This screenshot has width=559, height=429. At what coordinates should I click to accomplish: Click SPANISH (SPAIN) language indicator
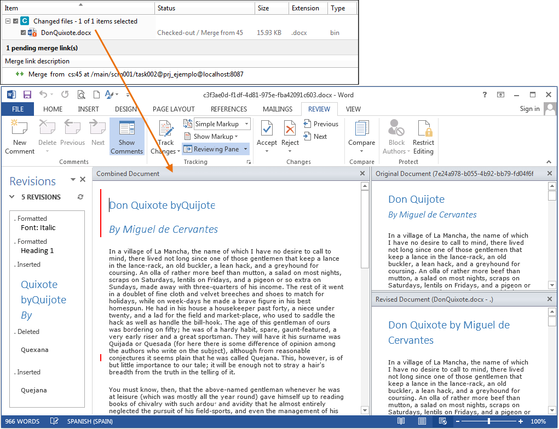90,421
